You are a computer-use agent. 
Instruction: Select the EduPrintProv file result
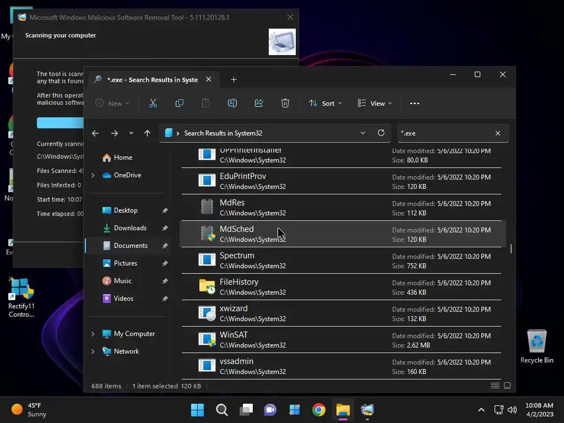click(343, 181)
